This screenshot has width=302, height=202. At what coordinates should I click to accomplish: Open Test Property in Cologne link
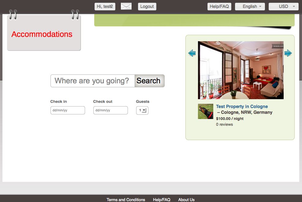pos(242,106)
